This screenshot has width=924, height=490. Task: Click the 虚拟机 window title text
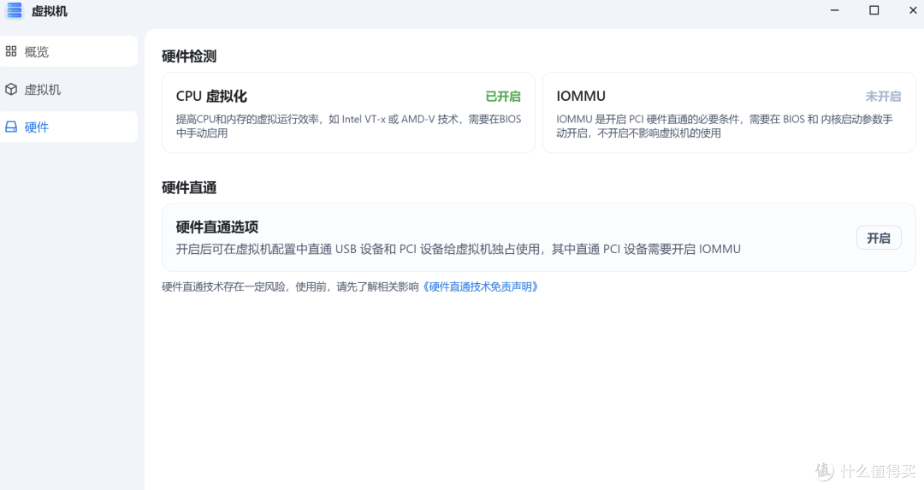tap(49, 11)
